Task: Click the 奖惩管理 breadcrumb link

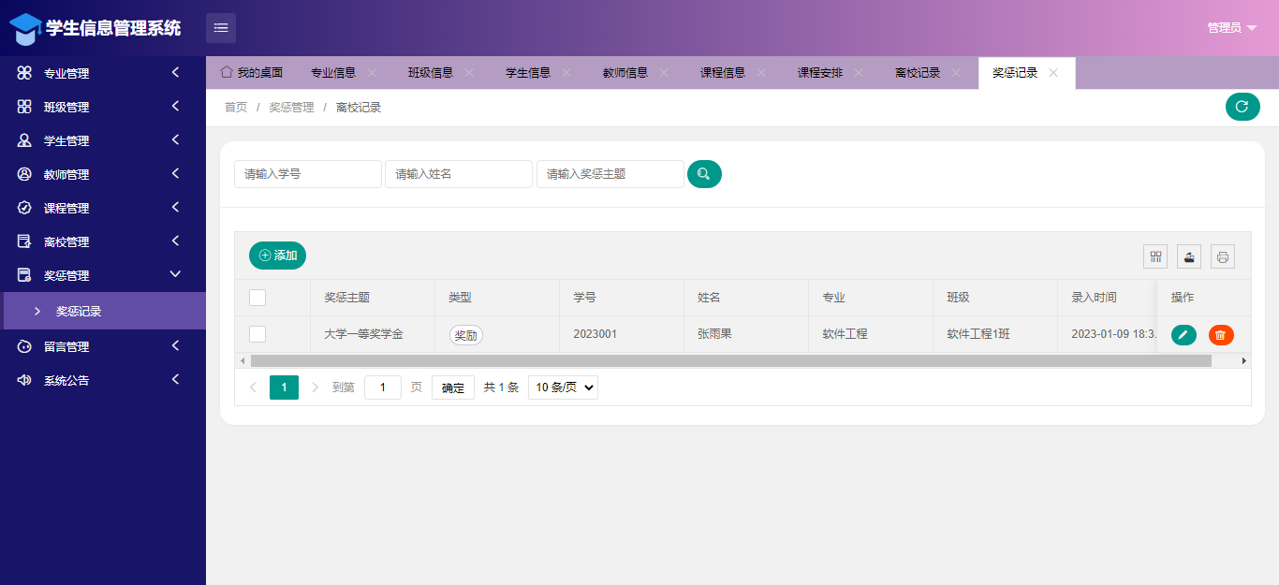Action: pos(291,108)
